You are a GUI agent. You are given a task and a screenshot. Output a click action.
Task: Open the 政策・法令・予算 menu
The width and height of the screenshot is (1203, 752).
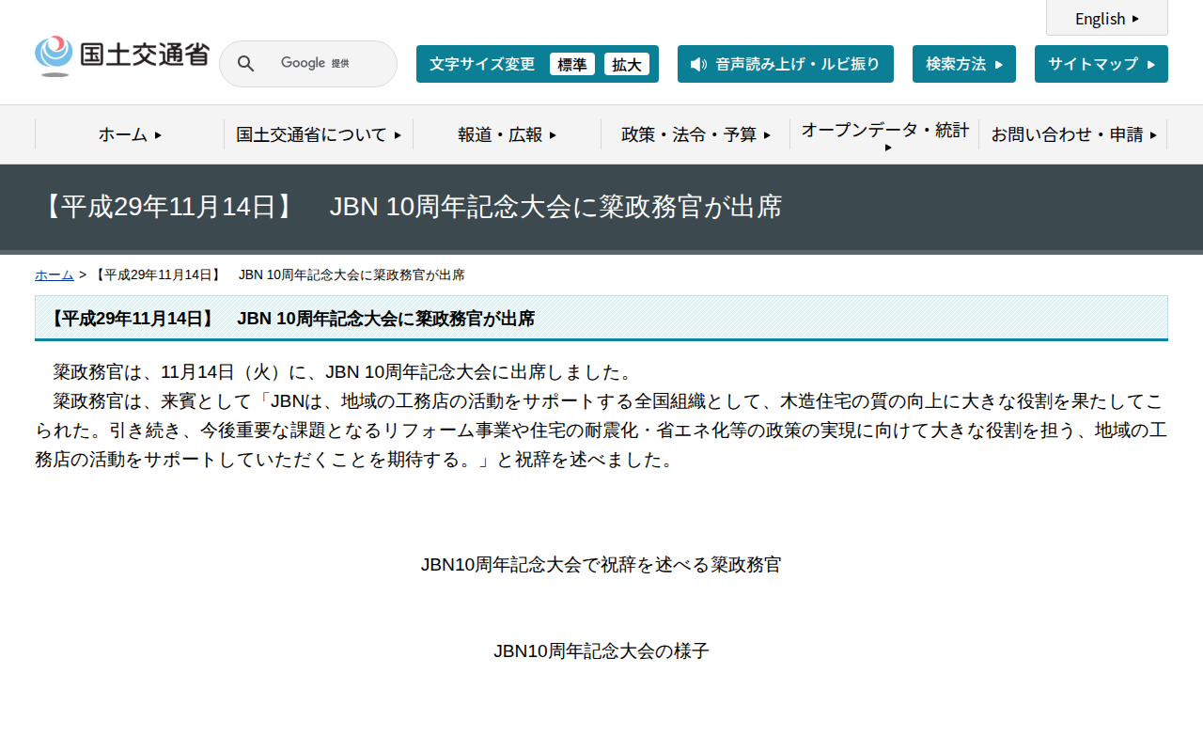pos(695,134)
